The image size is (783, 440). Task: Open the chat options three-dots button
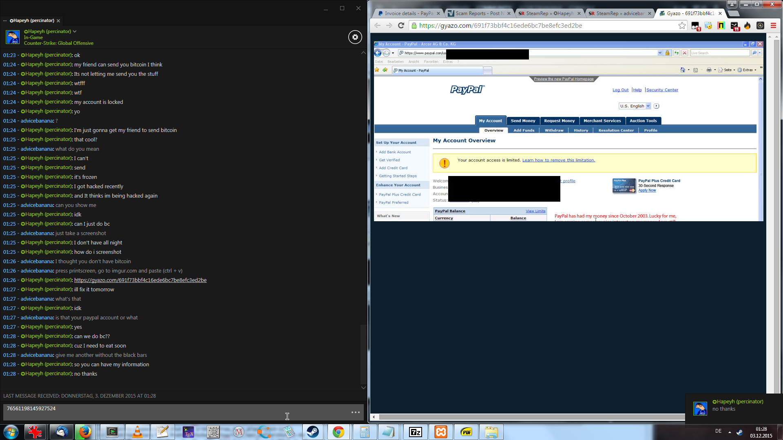click(355, 412)
